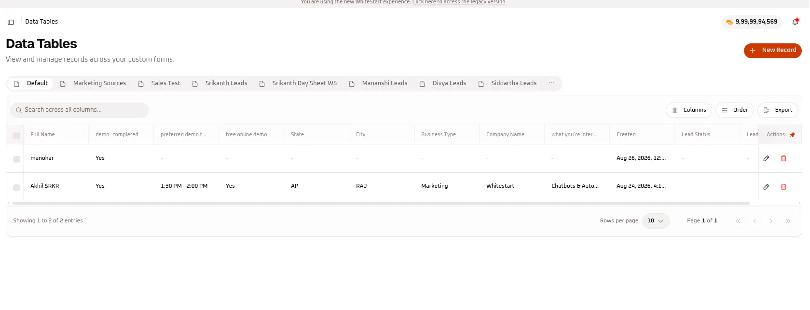Focus the search across all columns field
Viewport: 810px width, 310px height.
(x=79, y=110)
